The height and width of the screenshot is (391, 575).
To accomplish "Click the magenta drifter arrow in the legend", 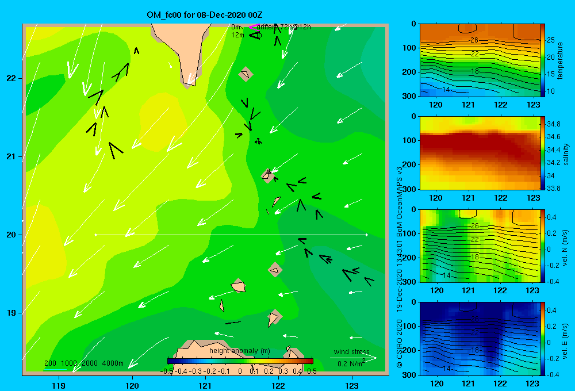I will (x=254, y=27).
